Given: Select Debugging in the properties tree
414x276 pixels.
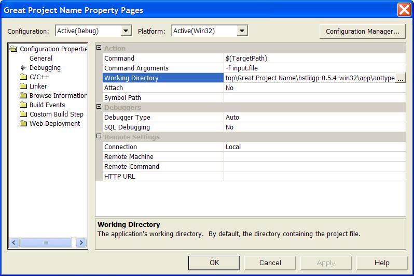Looking at the screenshot, I should tap(45, 68).
